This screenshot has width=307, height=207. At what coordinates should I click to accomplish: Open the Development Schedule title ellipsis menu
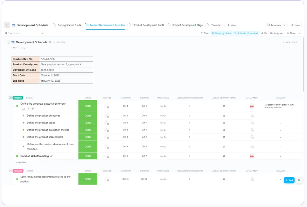tap(51, 25)
